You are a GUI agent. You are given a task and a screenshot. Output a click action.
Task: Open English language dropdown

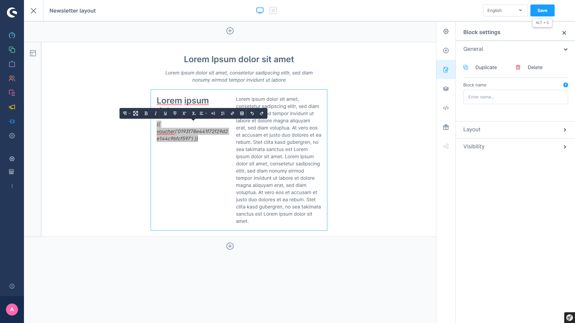(505, 10)
